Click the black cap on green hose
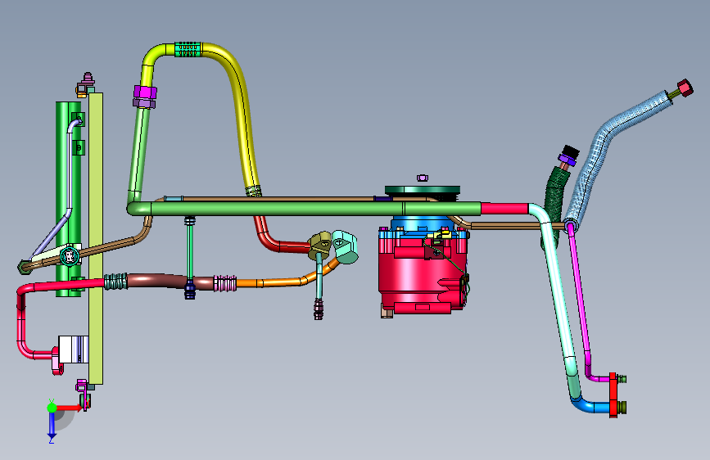 [571, 151]
